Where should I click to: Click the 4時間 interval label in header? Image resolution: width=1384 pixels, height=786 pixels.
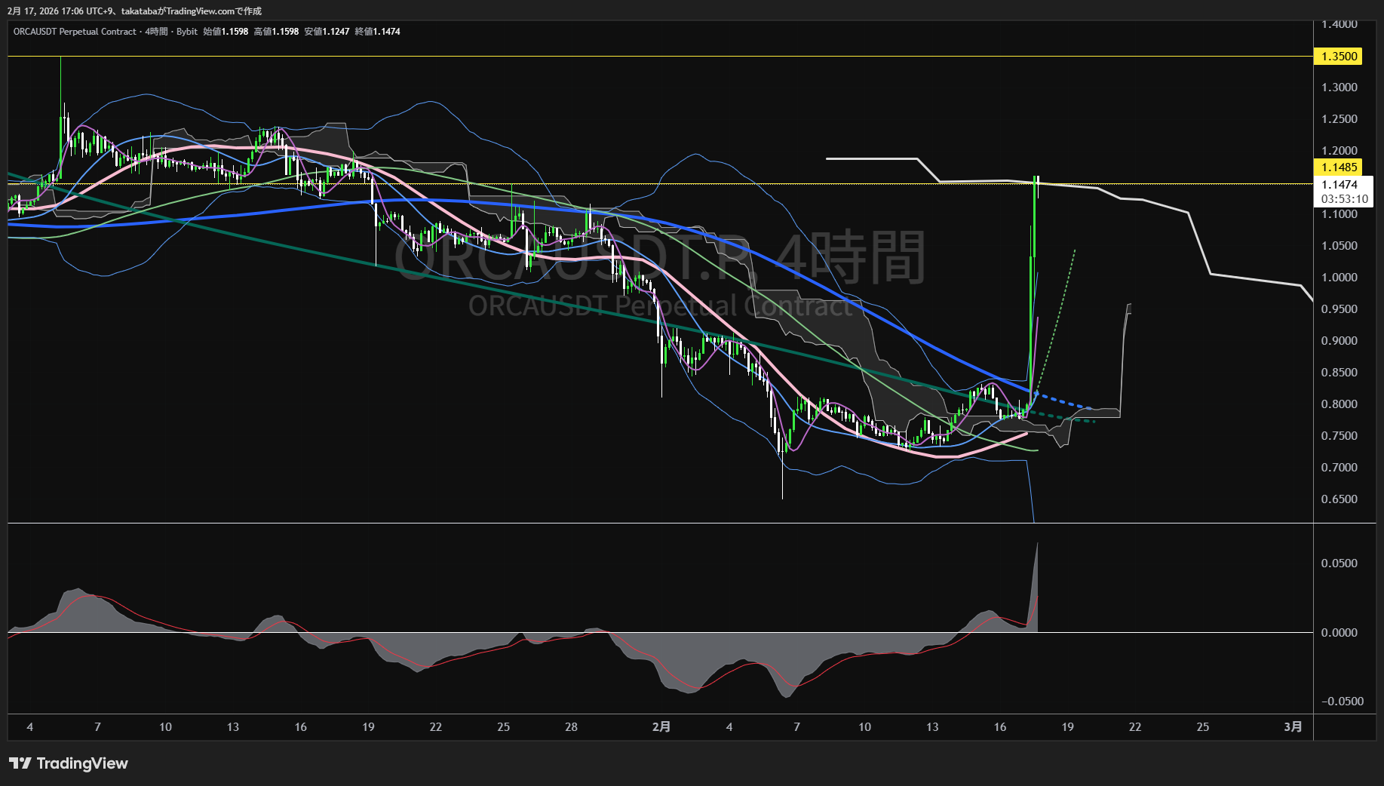[156, 32]
